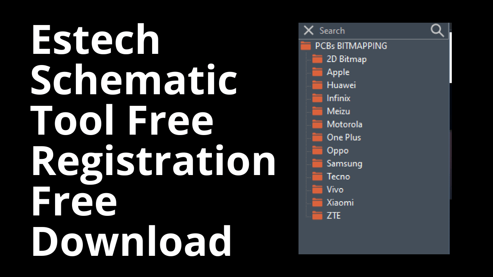Select the 2D Bitmap folder
493x277 pixels.
[347, 59]
